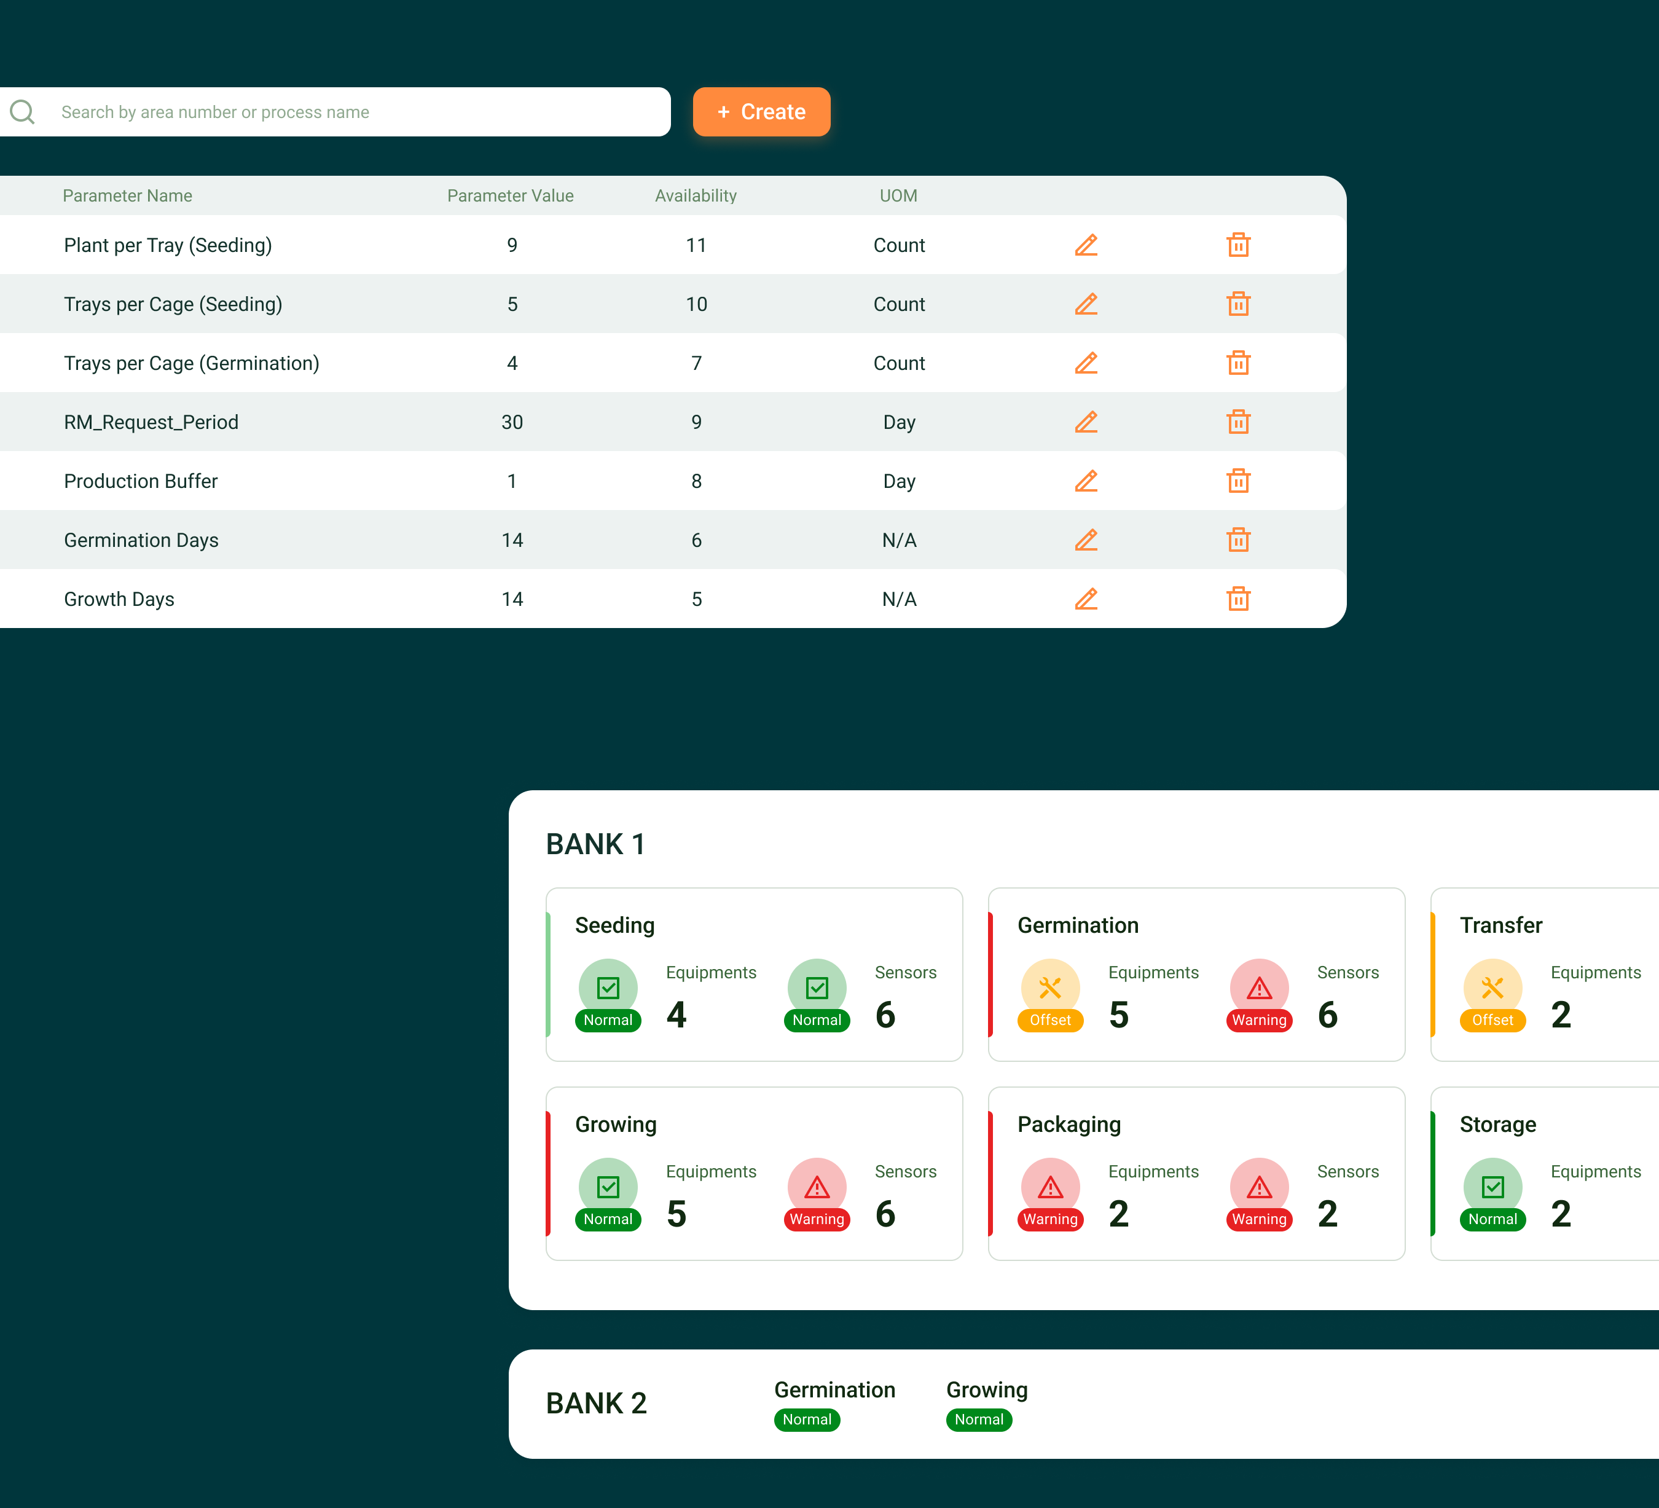The image size is (1659, 1508).
Task: Delete the Trays per Cage (Seeding) row
Action: pyautogui.click(x=1239, y=305)
